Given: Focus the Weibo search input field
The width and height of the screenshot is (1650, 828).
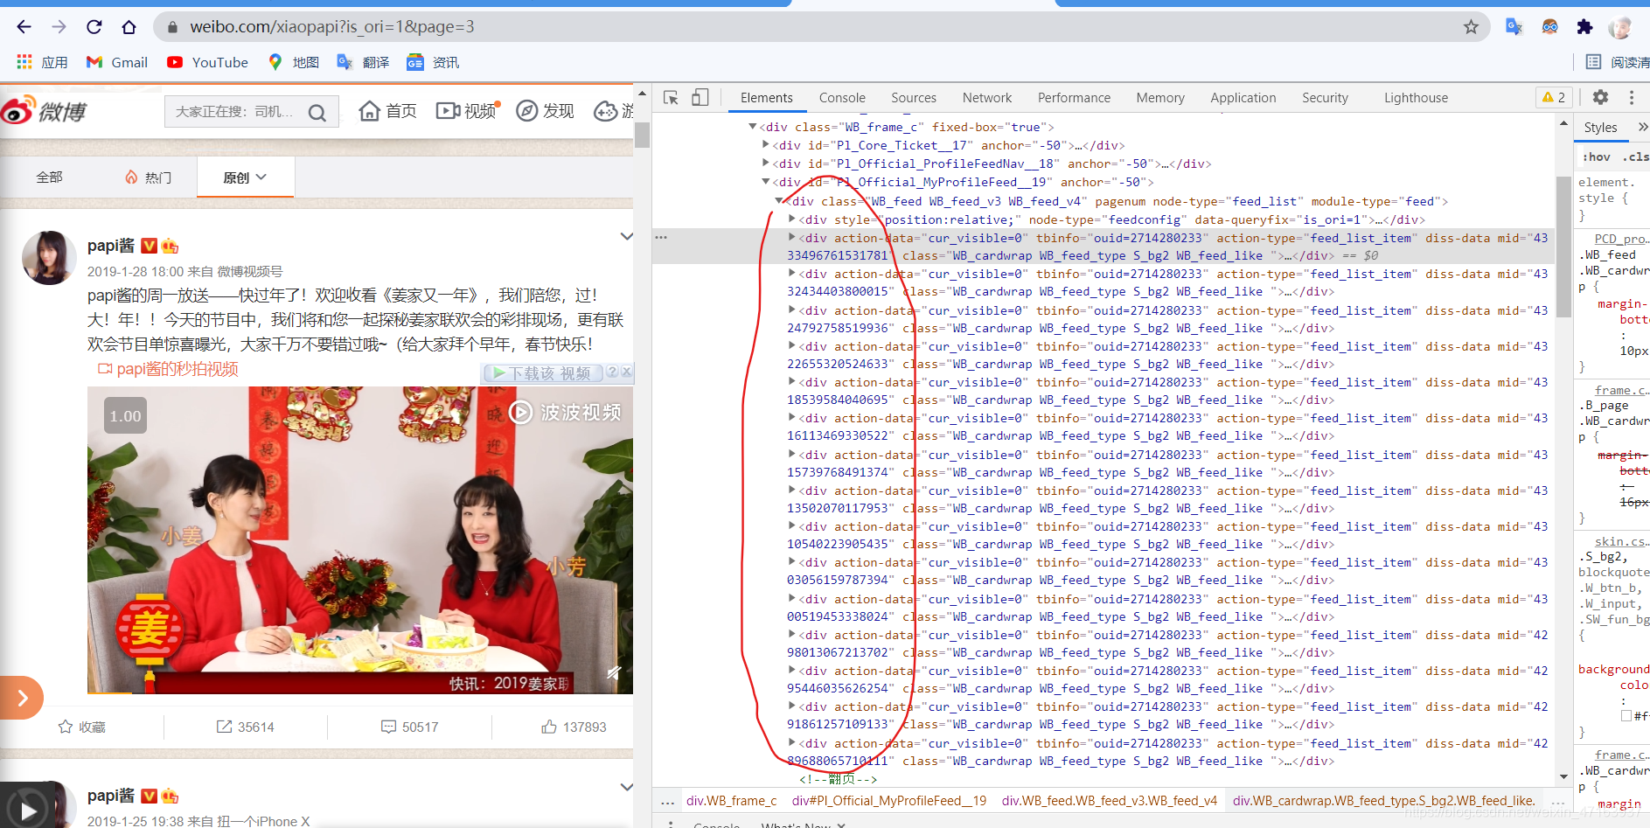Looking at the screenshot, I should tap(234, 112).
